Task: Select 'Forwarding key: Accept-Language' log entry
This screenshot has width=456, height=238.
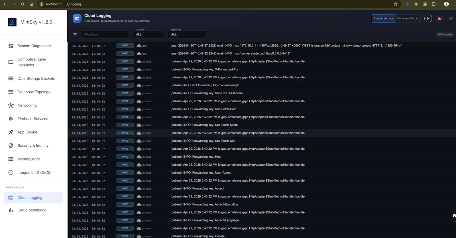Action: tap(205, 220)
